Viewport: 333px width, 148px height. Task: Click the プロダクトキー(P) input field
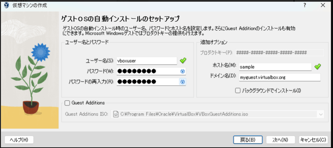pyautogui.click(x=280, y=53)
